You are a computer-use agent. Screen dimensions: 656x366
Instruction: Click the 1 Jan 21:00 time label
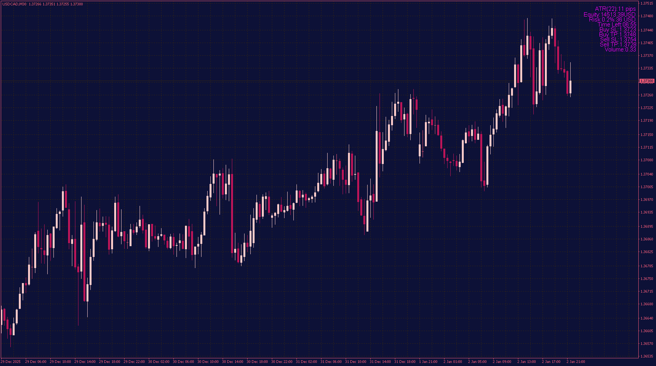point(428,362)
